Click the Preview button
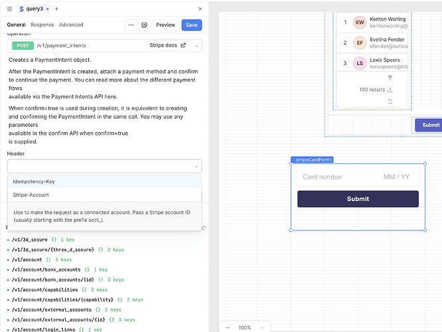Viewport: 442px width, 332px height. click(165, 25)
